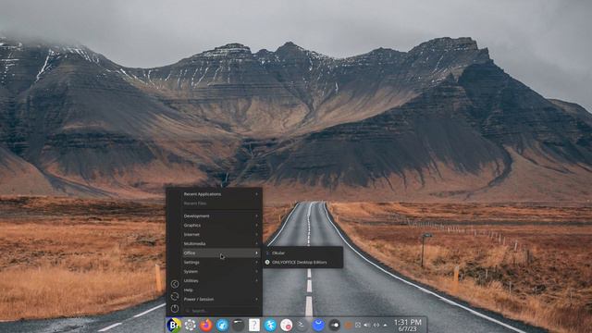This screenshot has height=333, width=592.
Task: Click the solid blue circle dock icon
Action: click(x=318, y=325)
